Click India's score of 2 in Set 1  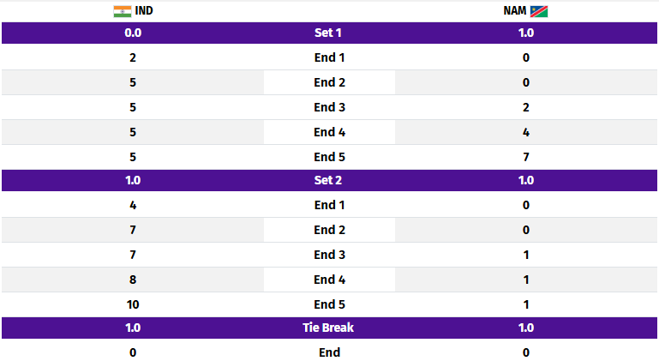click(133, 57)
